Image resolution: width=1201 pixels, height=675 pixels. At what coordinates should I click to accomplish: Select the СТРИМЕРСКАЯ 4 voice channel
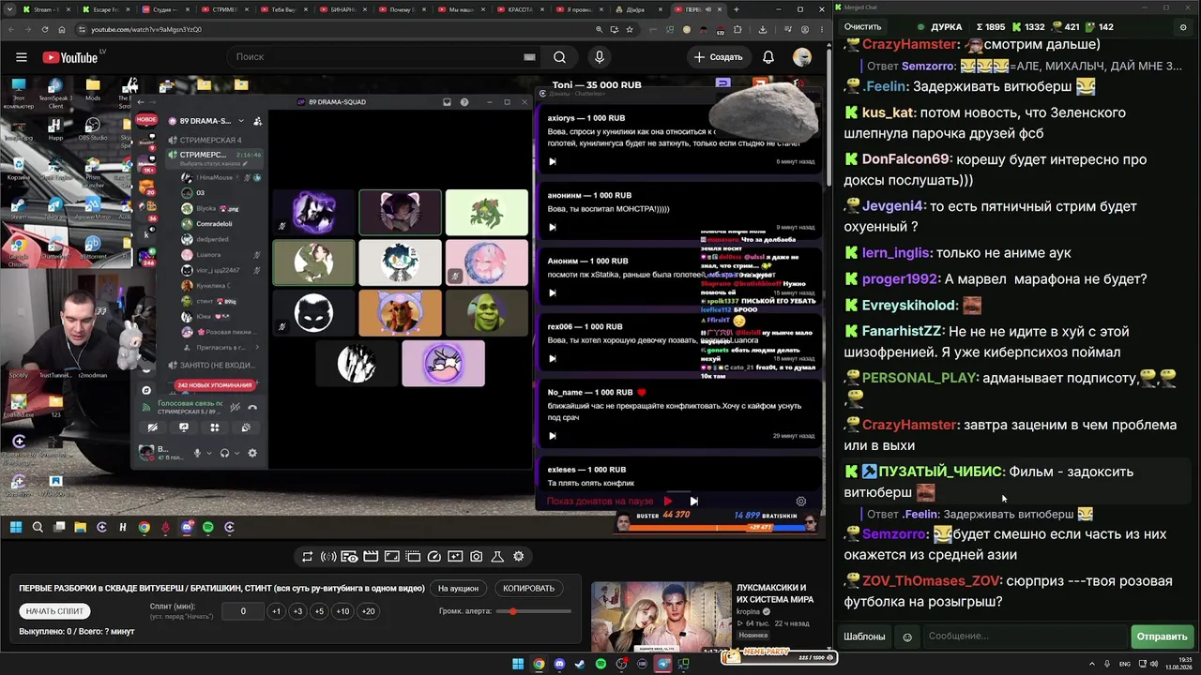tap(205, 140)
